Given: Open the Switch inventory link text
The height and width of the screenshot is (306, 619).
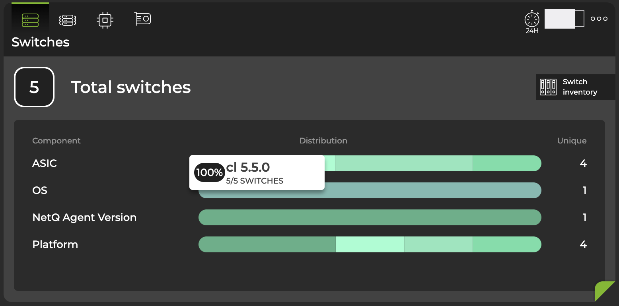Looking at the screenshot, I should [580, 87].
